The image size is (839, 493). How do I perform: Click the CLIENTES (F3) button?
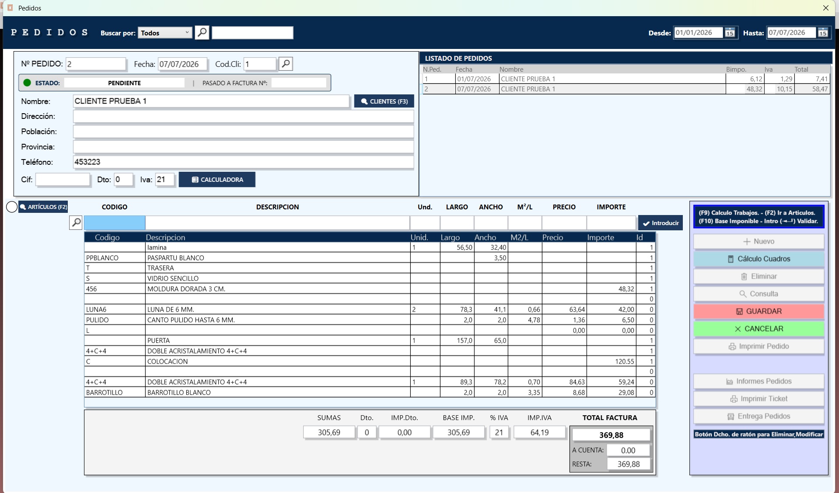pos(384,101)
